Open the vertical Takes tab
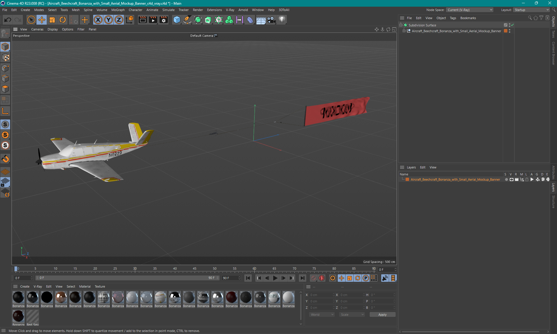The image size is (557, 334). [554, 34]
